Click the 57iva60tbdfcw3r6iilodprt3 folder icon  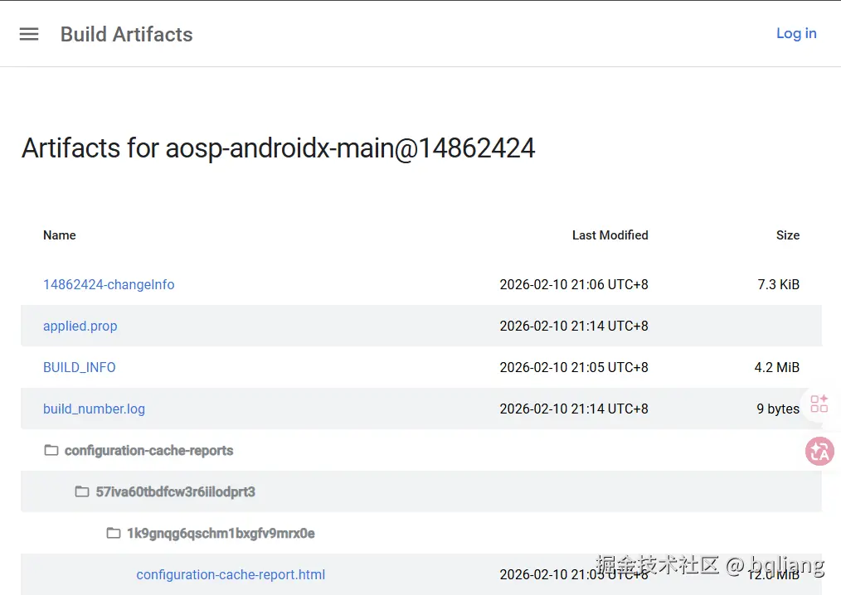(x=82, y=491)
